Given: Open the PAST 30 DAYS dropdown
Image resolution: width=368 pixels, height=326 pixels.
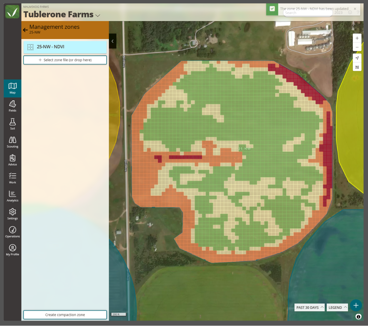Looking at the screenshot, I should 309,307.
